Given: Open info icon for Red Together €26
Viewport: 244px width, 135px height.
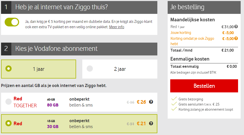Looking at the screenshot, I should 151,102.
